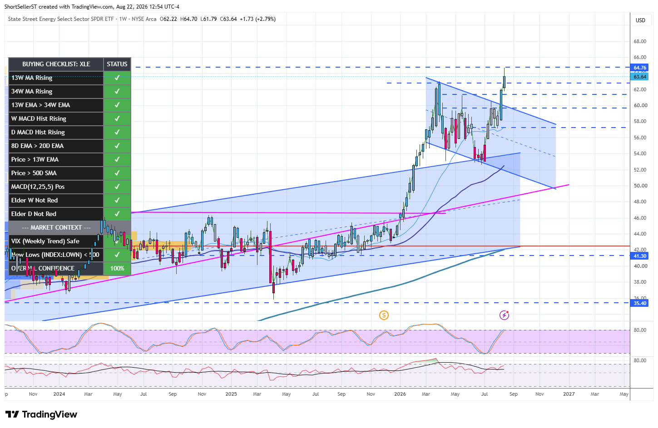Click the 50.00 price scale label
658x428 pixels.
(640, 186)
